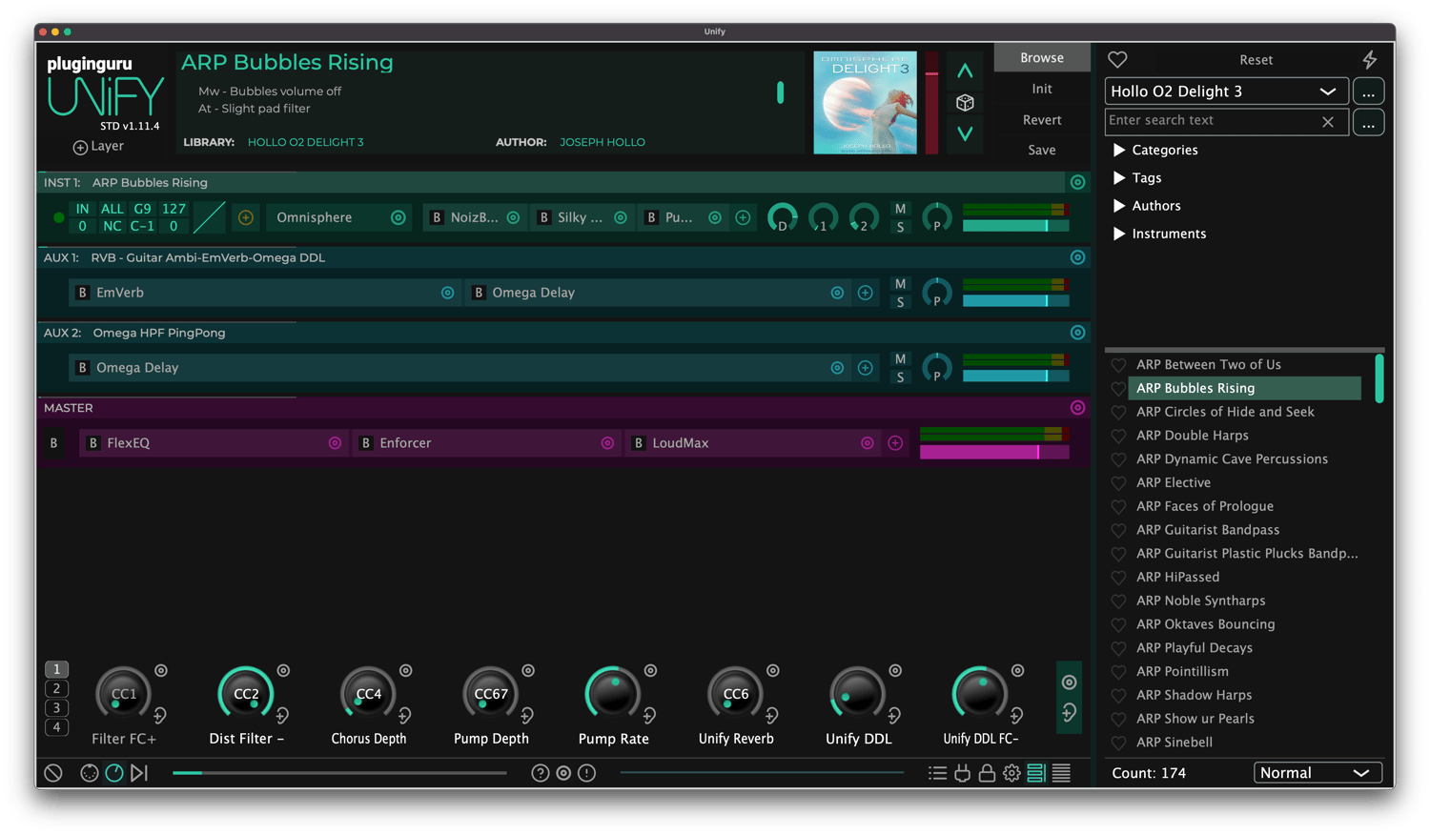Load previous patch with up arrow

click(965, 71)
